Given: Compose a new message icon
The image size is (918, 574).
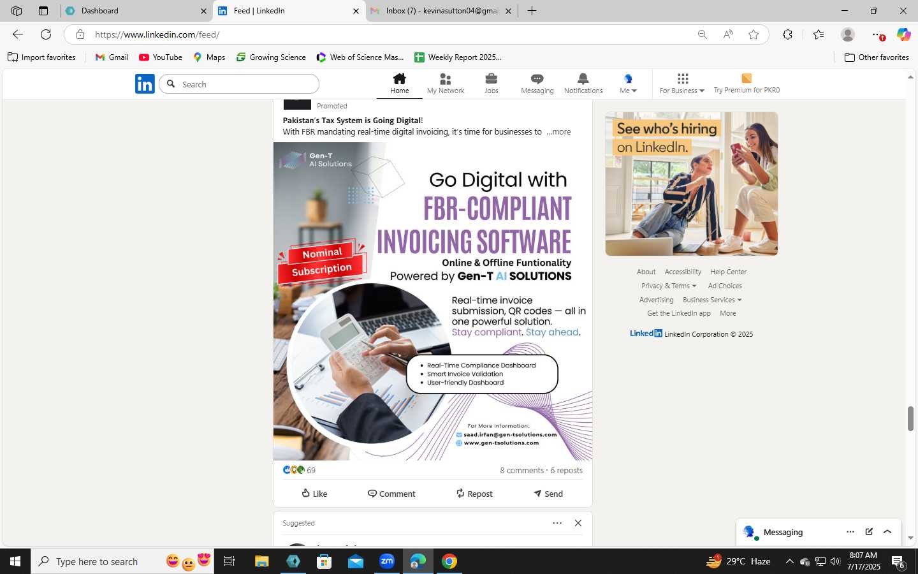Looking at the screenshot, I should pyautogui.click(x=869, y=532).
